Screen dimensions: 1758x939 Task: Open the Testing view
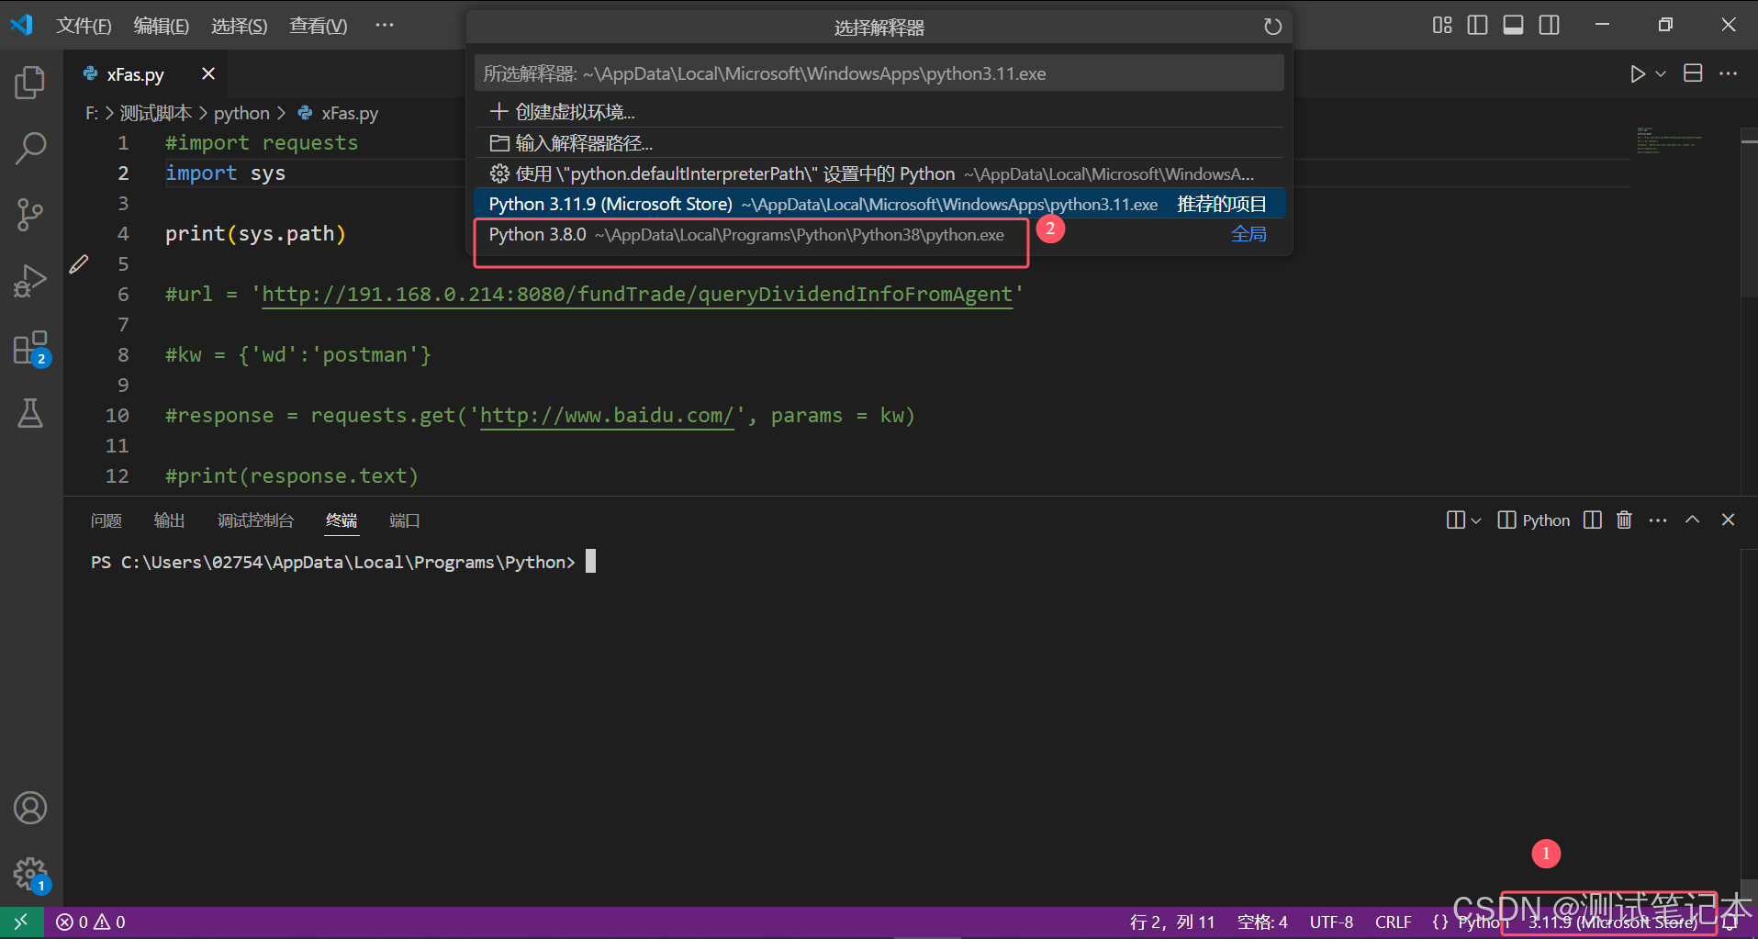point(29,413)
